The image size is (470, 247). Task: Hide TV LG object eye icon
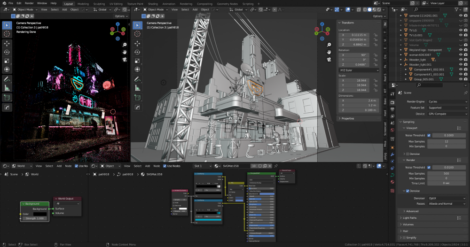click(461, 30)
